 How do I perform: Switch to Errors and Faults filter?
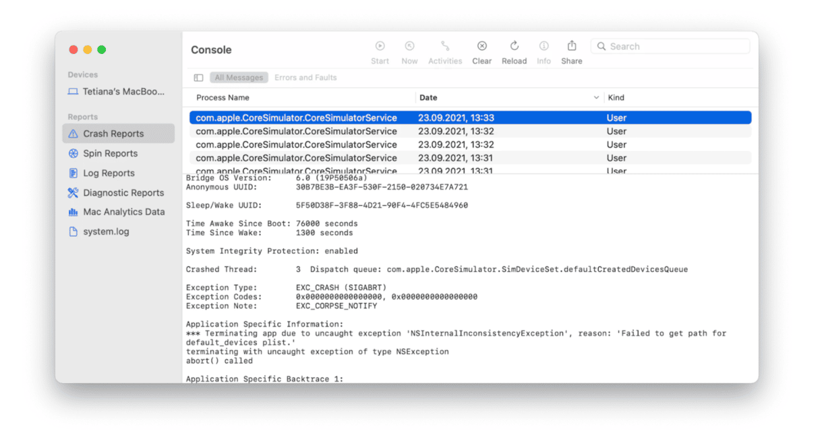pos(305,78)
